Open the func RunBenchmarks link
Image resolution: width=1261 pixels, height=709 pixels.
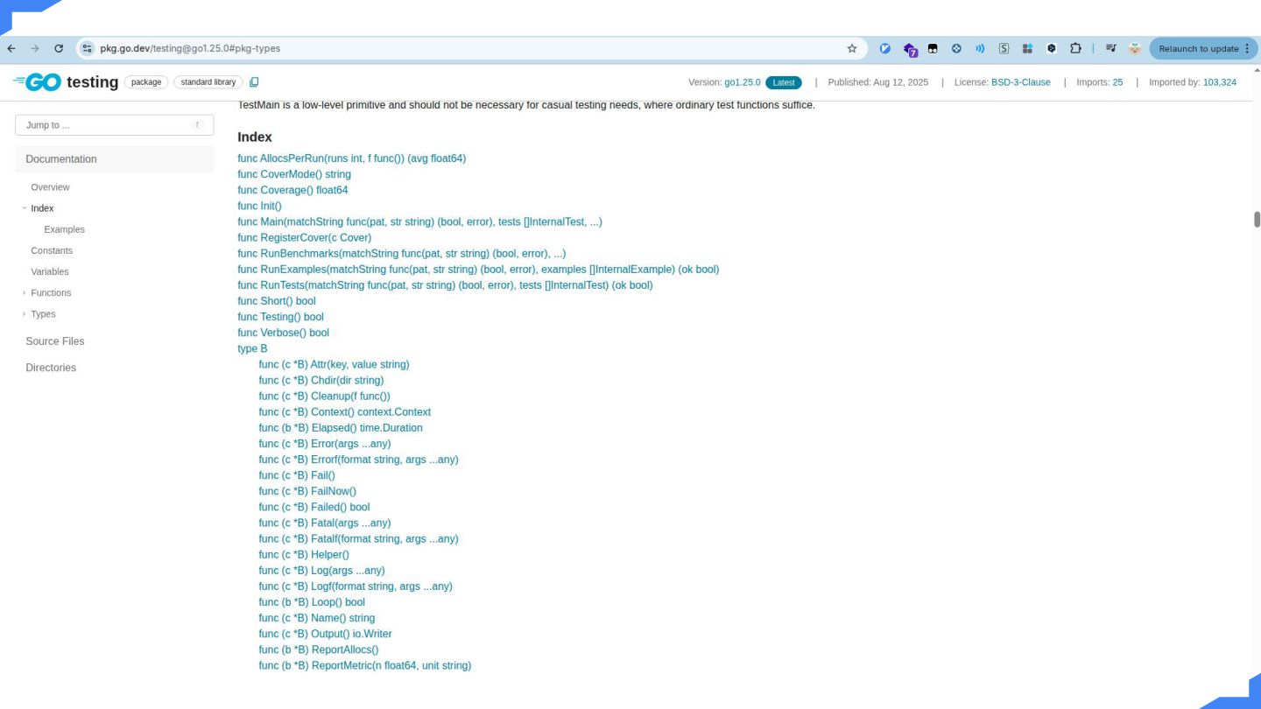pos(401,253)
